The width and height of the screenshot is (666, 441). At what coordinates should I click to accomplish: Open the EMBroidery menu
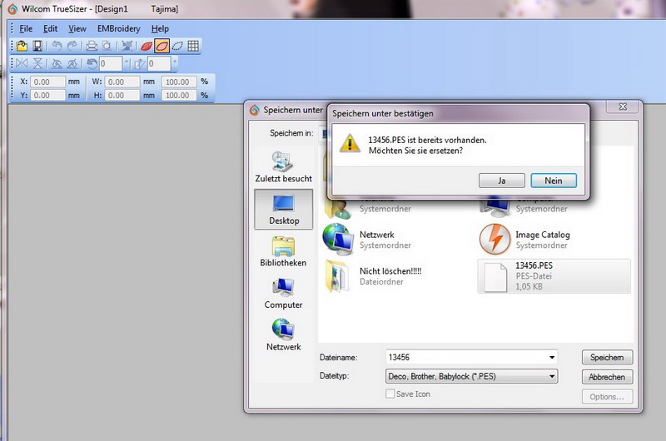click(x=117, y=28)
